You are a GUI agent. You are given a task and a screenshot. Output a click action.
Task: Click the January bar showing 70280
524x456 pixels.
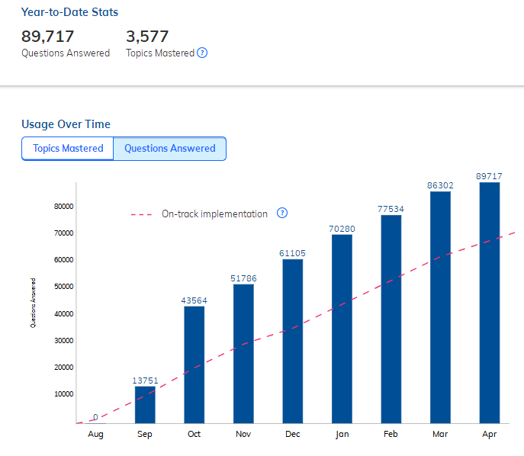pos(342,329)
